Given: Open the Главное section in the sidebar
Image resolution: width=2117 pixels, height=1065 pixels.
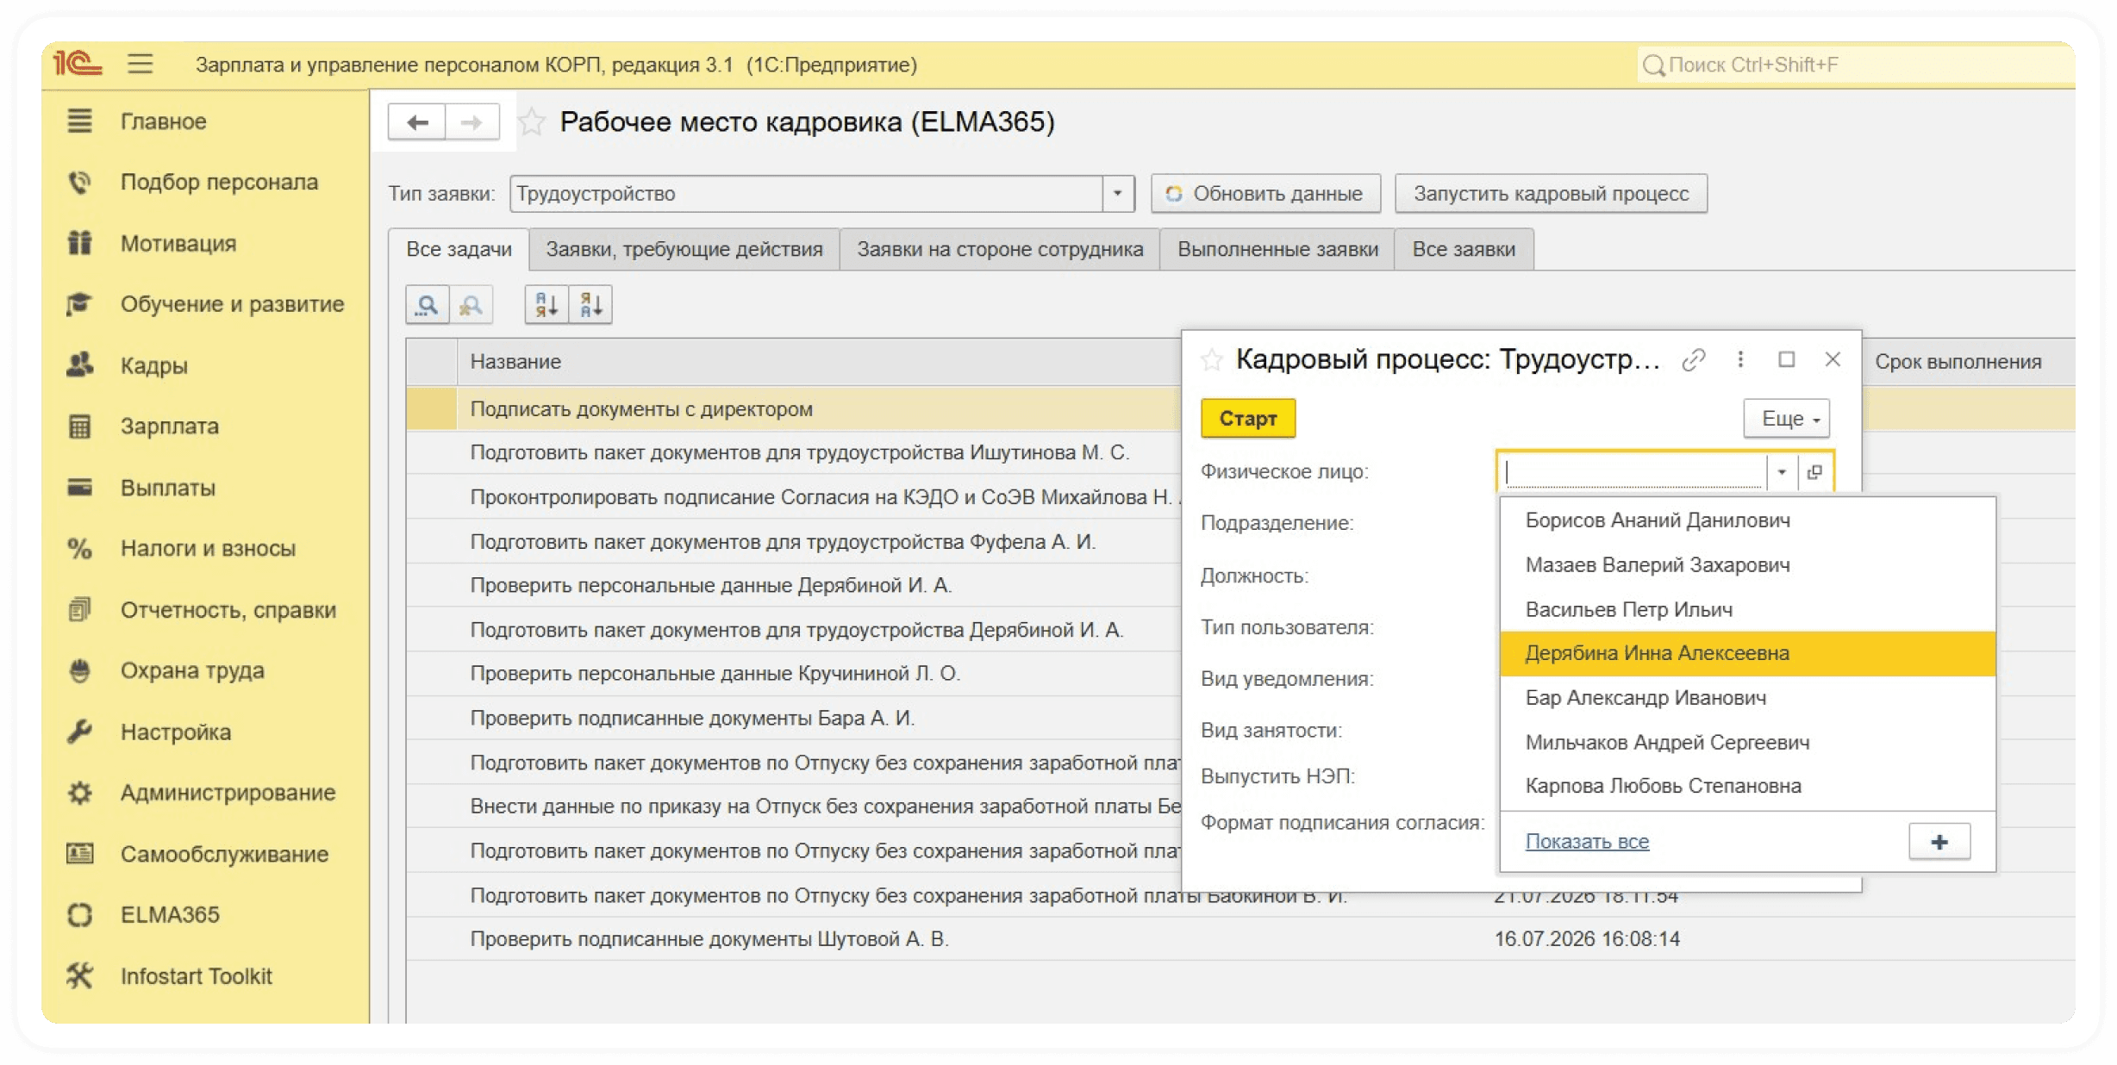Looking at the screenshot, I should (163, 121).
